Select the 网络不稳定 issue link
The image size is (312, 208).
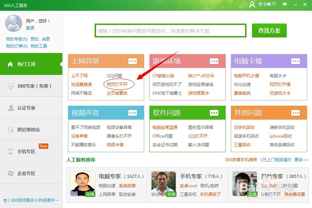(x=81, y=93)
